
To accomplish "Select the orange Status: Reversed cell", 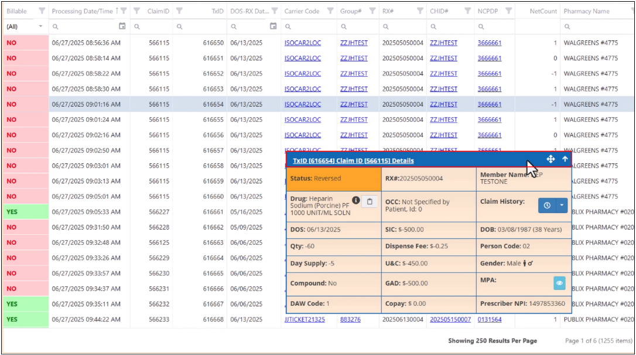I will coord(334,179).
